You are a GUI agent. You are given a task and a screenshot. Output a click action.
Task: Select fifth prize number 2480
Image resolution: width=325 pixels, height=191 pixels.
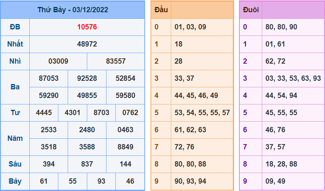tap(87, 130)
